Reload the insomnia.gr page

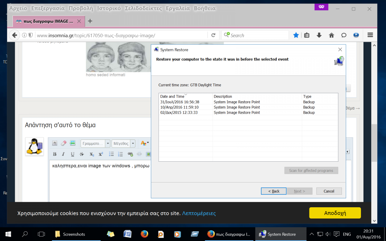pyautogui.click(x=213, y=35)
